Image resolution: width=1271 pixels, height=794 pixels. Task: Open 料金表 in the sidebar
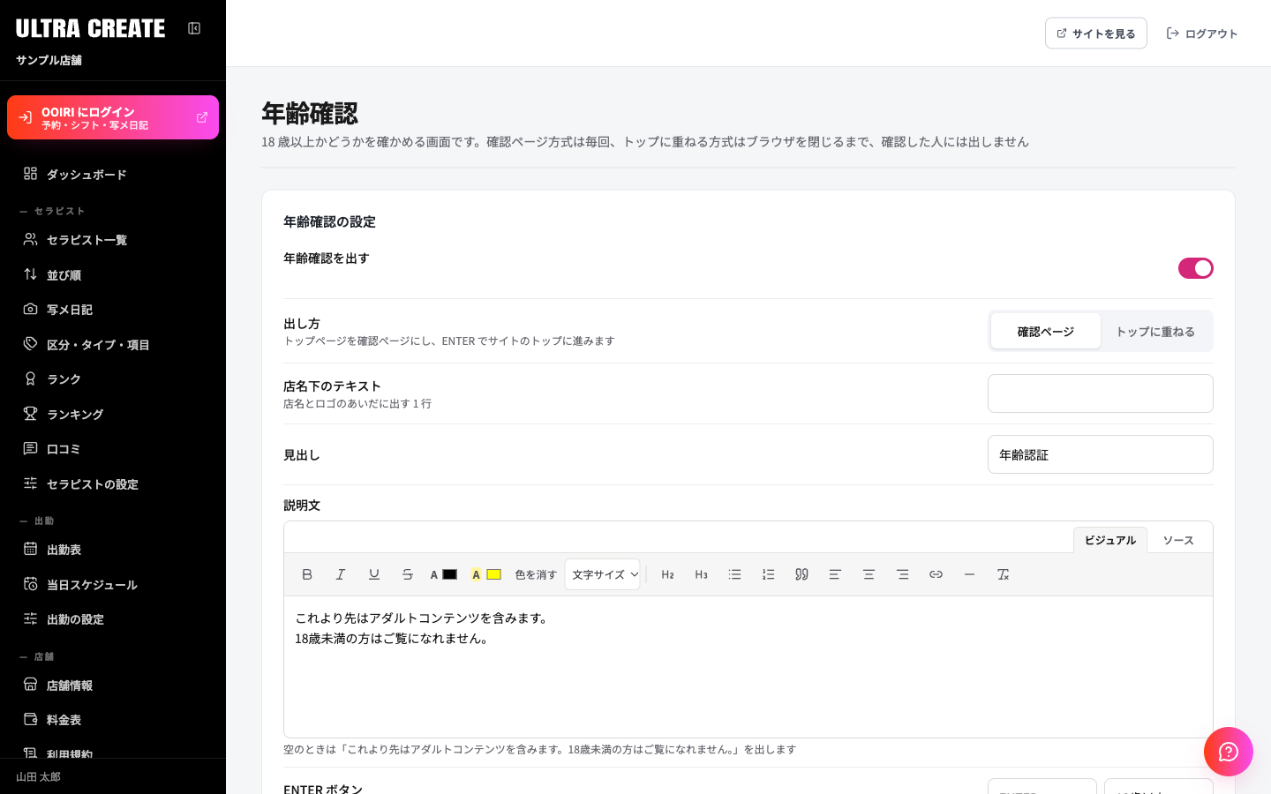point(113,720)
